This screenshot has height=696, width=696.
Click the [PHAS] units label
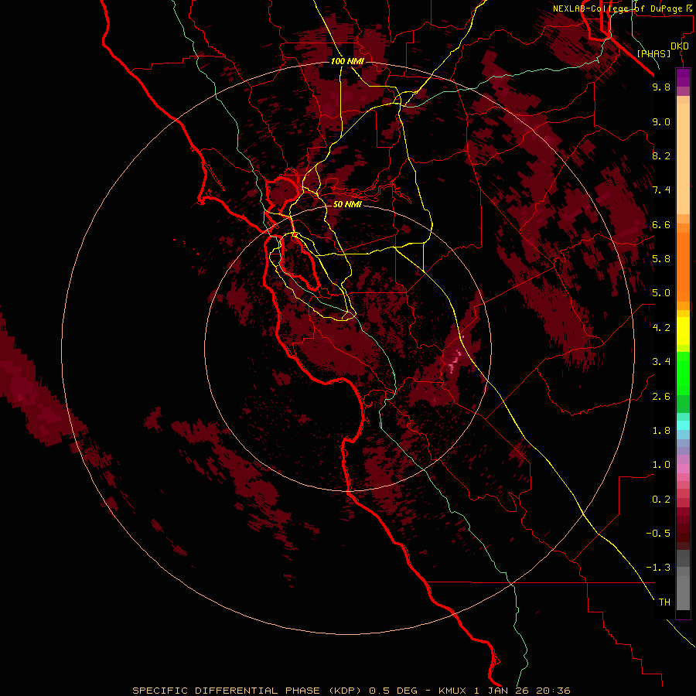653,53
